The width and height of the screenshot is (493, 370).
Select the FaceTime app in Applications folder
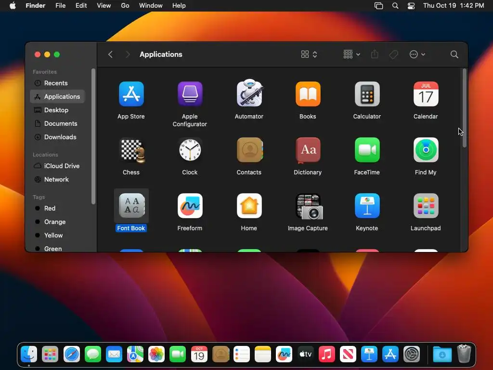click(x=367, y=150)
